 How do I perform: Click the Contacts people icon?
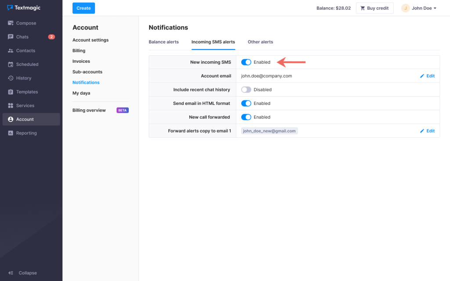11,50
